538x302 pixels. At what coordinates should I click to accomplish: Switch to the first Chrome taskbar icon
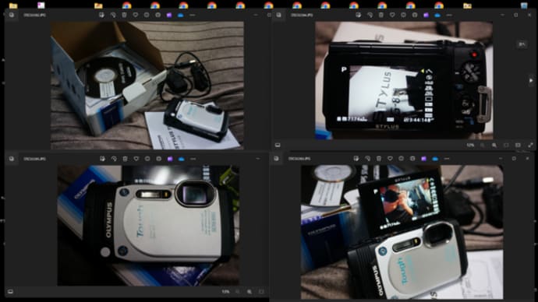coord(126,5)
